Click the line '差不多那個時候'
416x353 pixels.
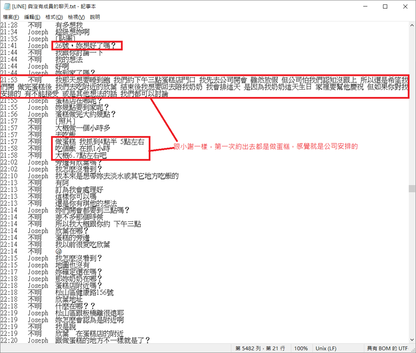pos(79,217)
